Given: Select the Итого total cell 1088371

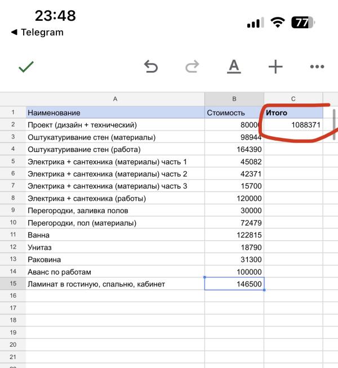Looking at the screenshot, I should 293,125.
